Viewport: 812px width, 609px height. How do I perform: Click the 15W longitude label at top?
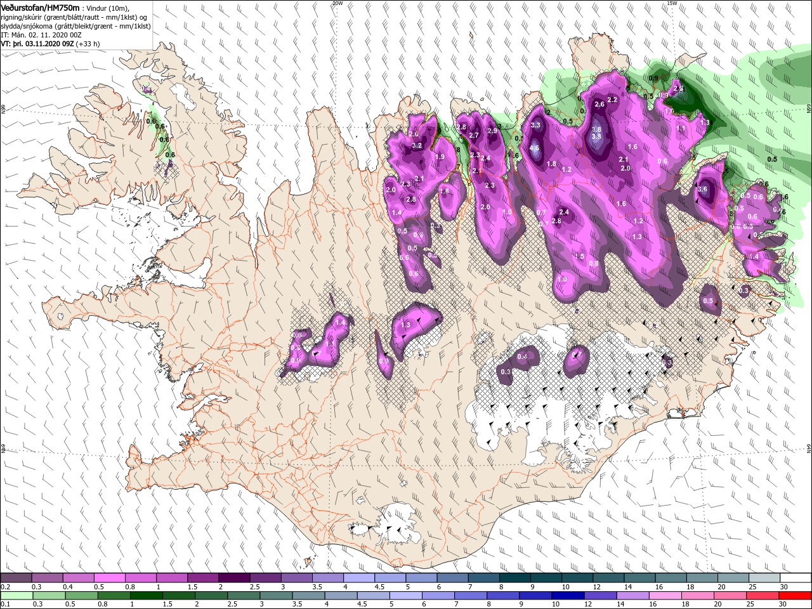[x=671, y=3]
